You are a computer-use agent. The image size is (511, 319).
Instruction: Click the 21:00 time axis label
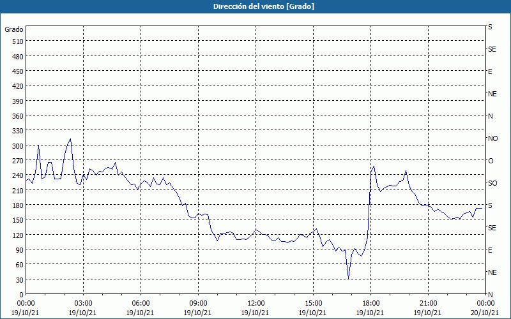428,304
